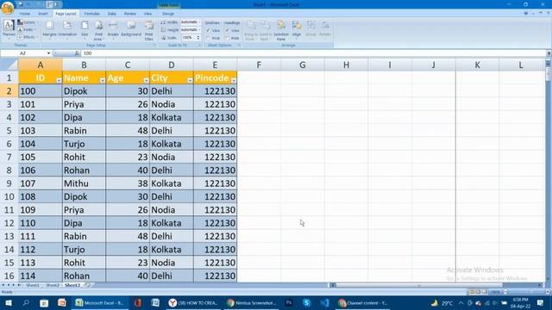Switch to Page Layout view in status bar

point(478,292)
